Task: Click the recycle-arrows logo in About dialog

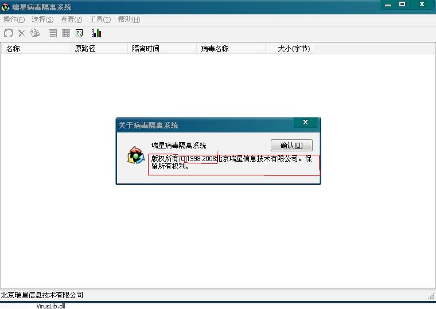Action: [x=136, y=155]
